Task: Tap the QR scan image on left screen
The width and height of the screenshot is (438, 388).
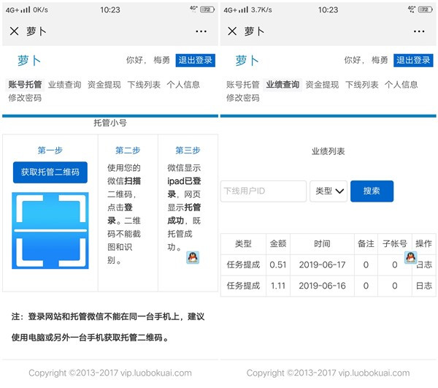Action: pyautogui.click(x=50, y=231)
